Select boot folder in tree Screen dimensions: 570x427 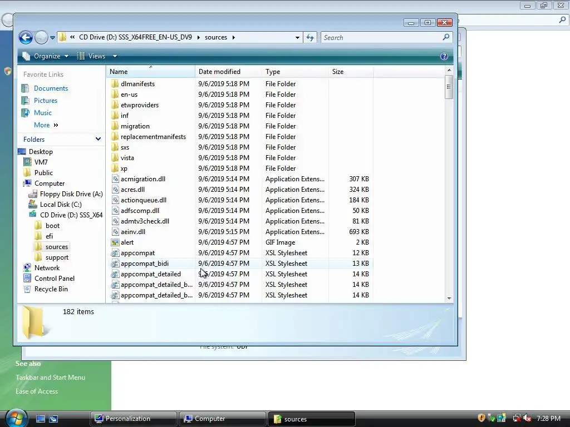pyautogui.click(x=52, y=226)
